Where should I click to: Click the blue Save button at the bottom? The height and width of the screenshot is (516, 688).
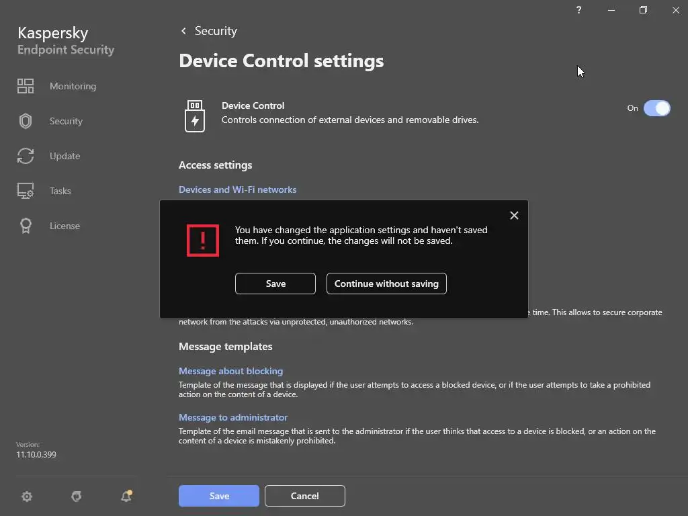click(x=219, y=496)
